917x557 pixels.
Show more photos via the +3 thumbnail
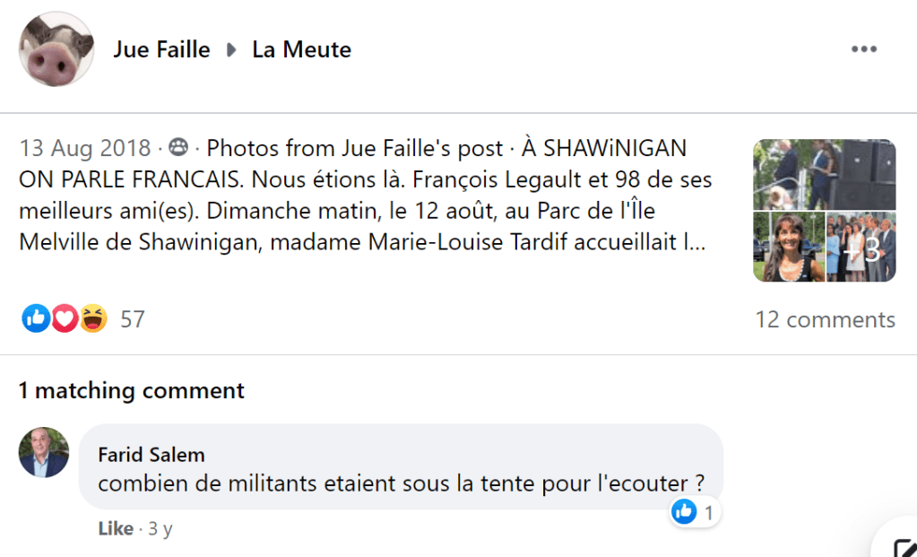(861, 247)
